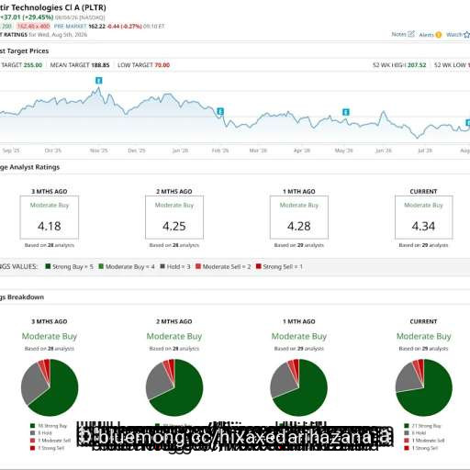Viewport: 470px width, 470px height.
Task: Click the Watch star icon
Action: [466, 35]
